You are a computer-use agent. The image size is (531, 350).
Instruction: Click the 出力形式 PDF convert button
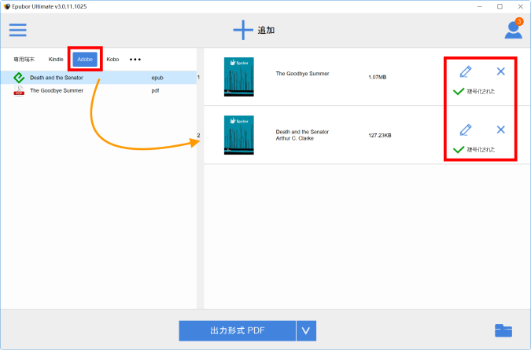point(238,330)
